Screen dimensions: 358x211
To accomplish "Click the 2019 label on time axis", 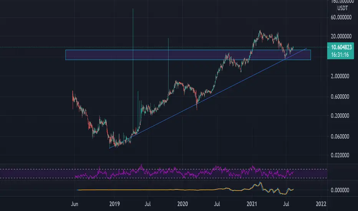I will [x=114, y=204].
